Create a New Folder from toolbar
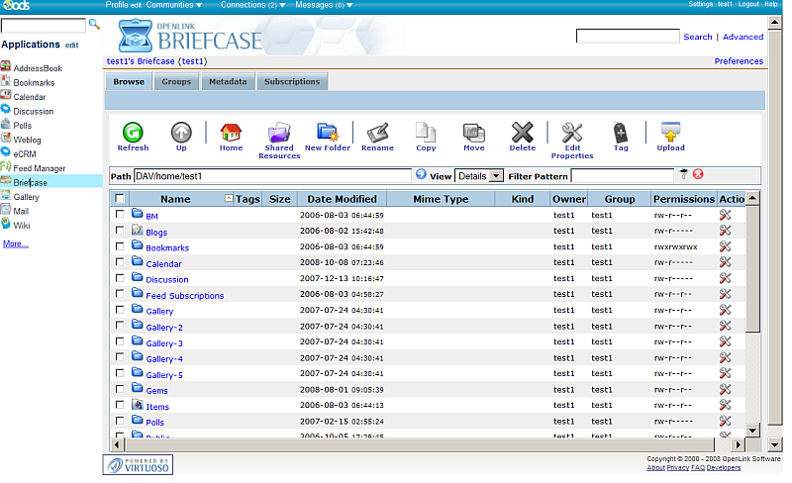The height and width of the screenshot is (483, 792). [327, 133]
